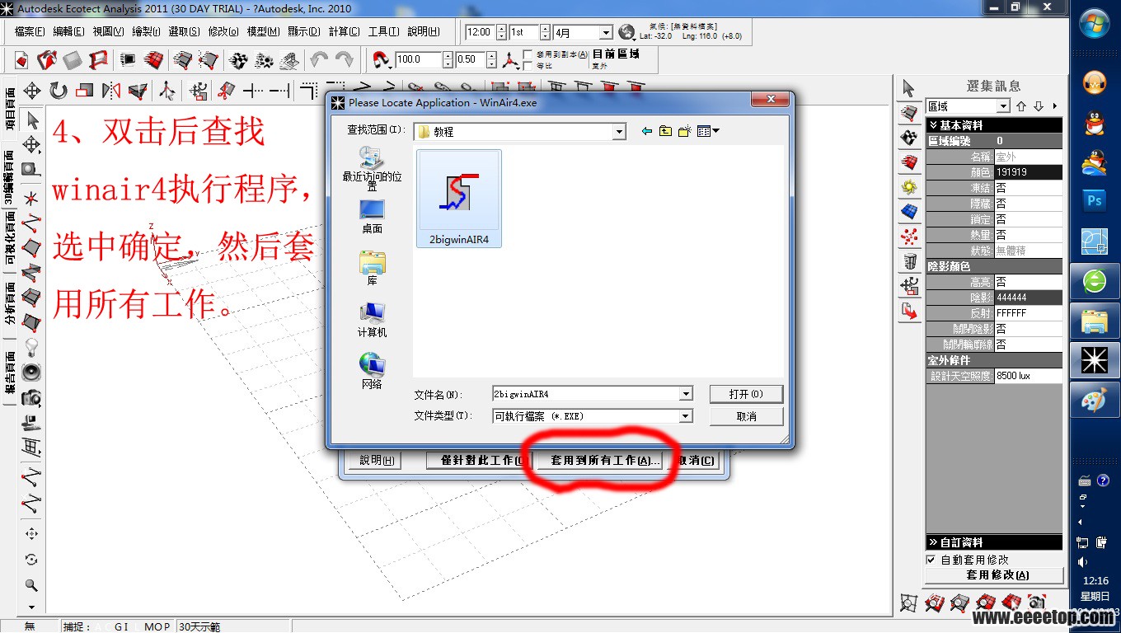Image resolution: width=1121 pixels, height=633 pixels.
Task: Click the 取消 button in file dialog
Action: 746,416
